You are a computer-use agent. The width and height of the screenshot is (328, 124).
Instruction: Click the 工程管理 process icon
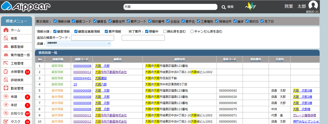click(6, 63)
